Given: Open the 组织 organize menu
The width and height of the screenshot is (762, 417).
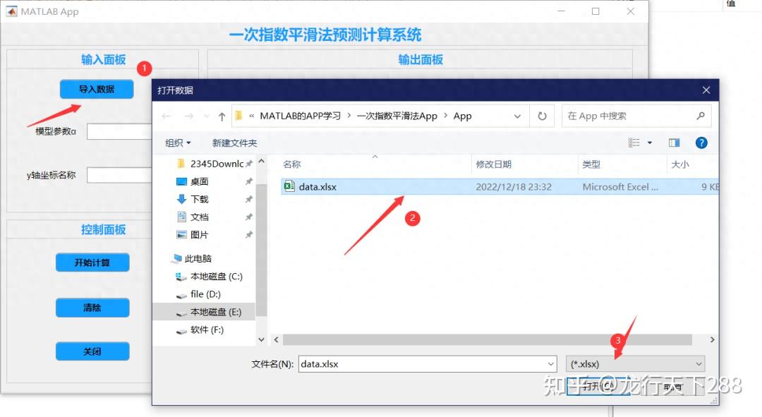Looking at the screenshot, I should pos(178,143).
